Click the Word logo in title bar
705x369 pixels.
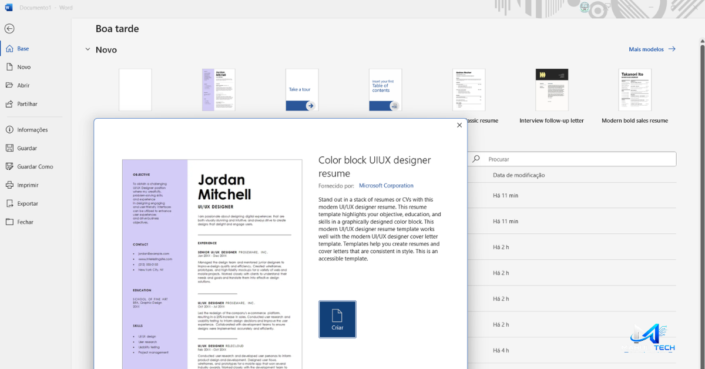pos(9,7)
